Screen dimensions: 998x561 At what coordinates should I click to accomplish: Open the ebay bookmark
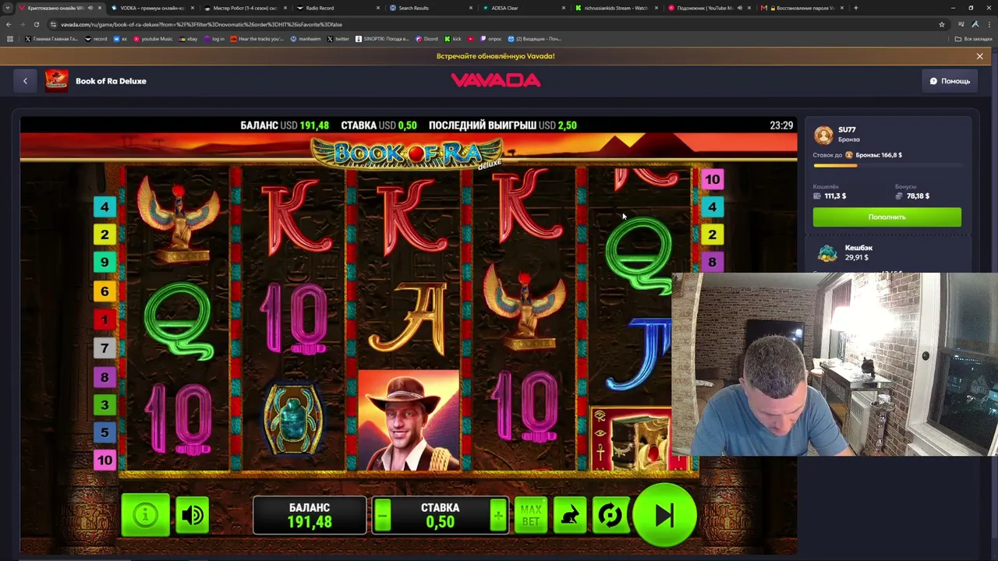coord(188,39)
